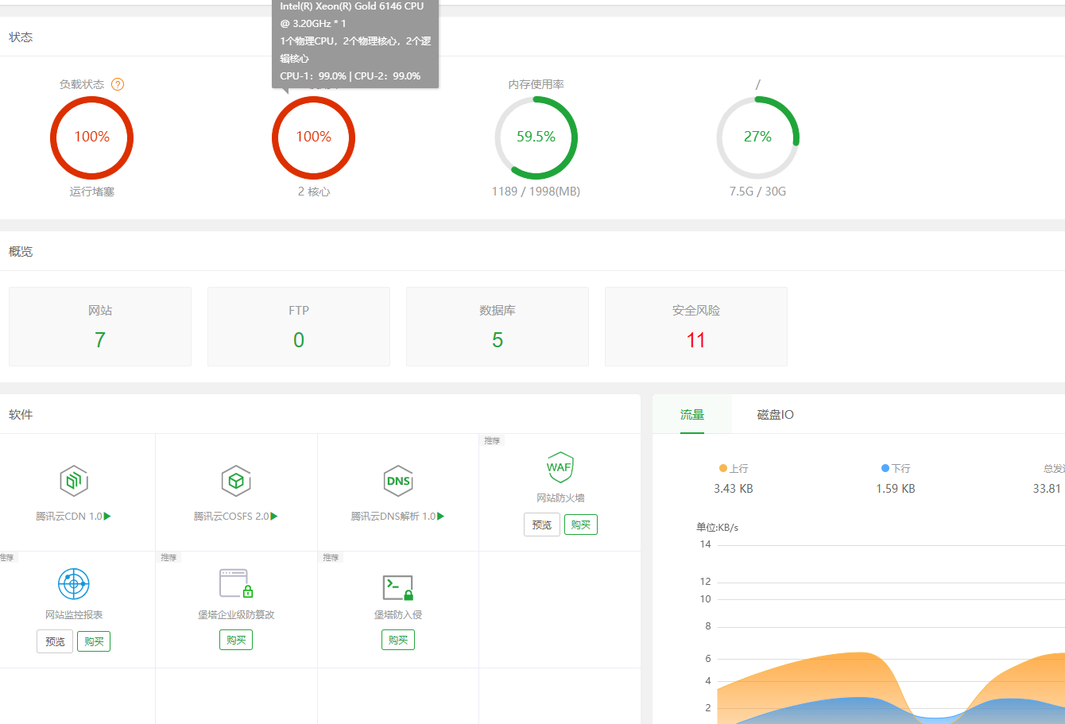Click the CPU usage 100% gauge

point(313,137)
